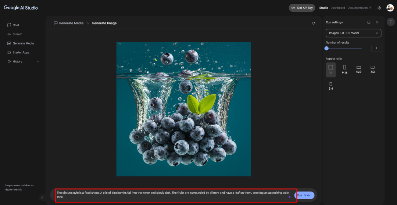Image resolution: width=397 pixels, height=205 pixels.
Task: Select the 1:1 aspect ratio
Action: (x=331, y=69)
